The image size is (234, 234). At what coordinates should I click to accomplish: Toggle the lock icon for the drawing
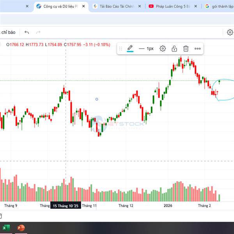click(x=174, y=49)
